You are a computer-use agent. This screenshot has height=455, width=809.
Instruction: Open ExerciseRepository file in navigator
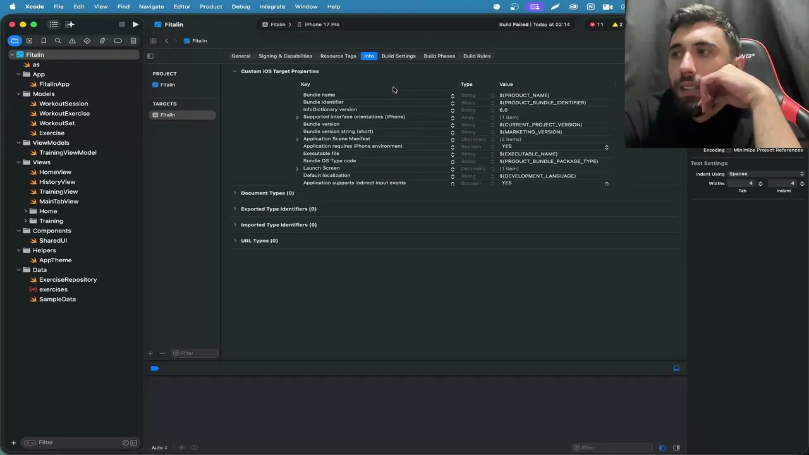(x=68, y=279)
